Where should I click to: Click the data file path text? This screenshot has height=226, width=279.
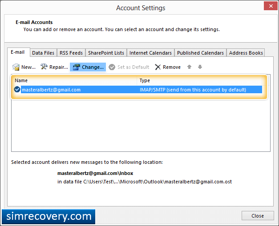[x=145, y=182]
